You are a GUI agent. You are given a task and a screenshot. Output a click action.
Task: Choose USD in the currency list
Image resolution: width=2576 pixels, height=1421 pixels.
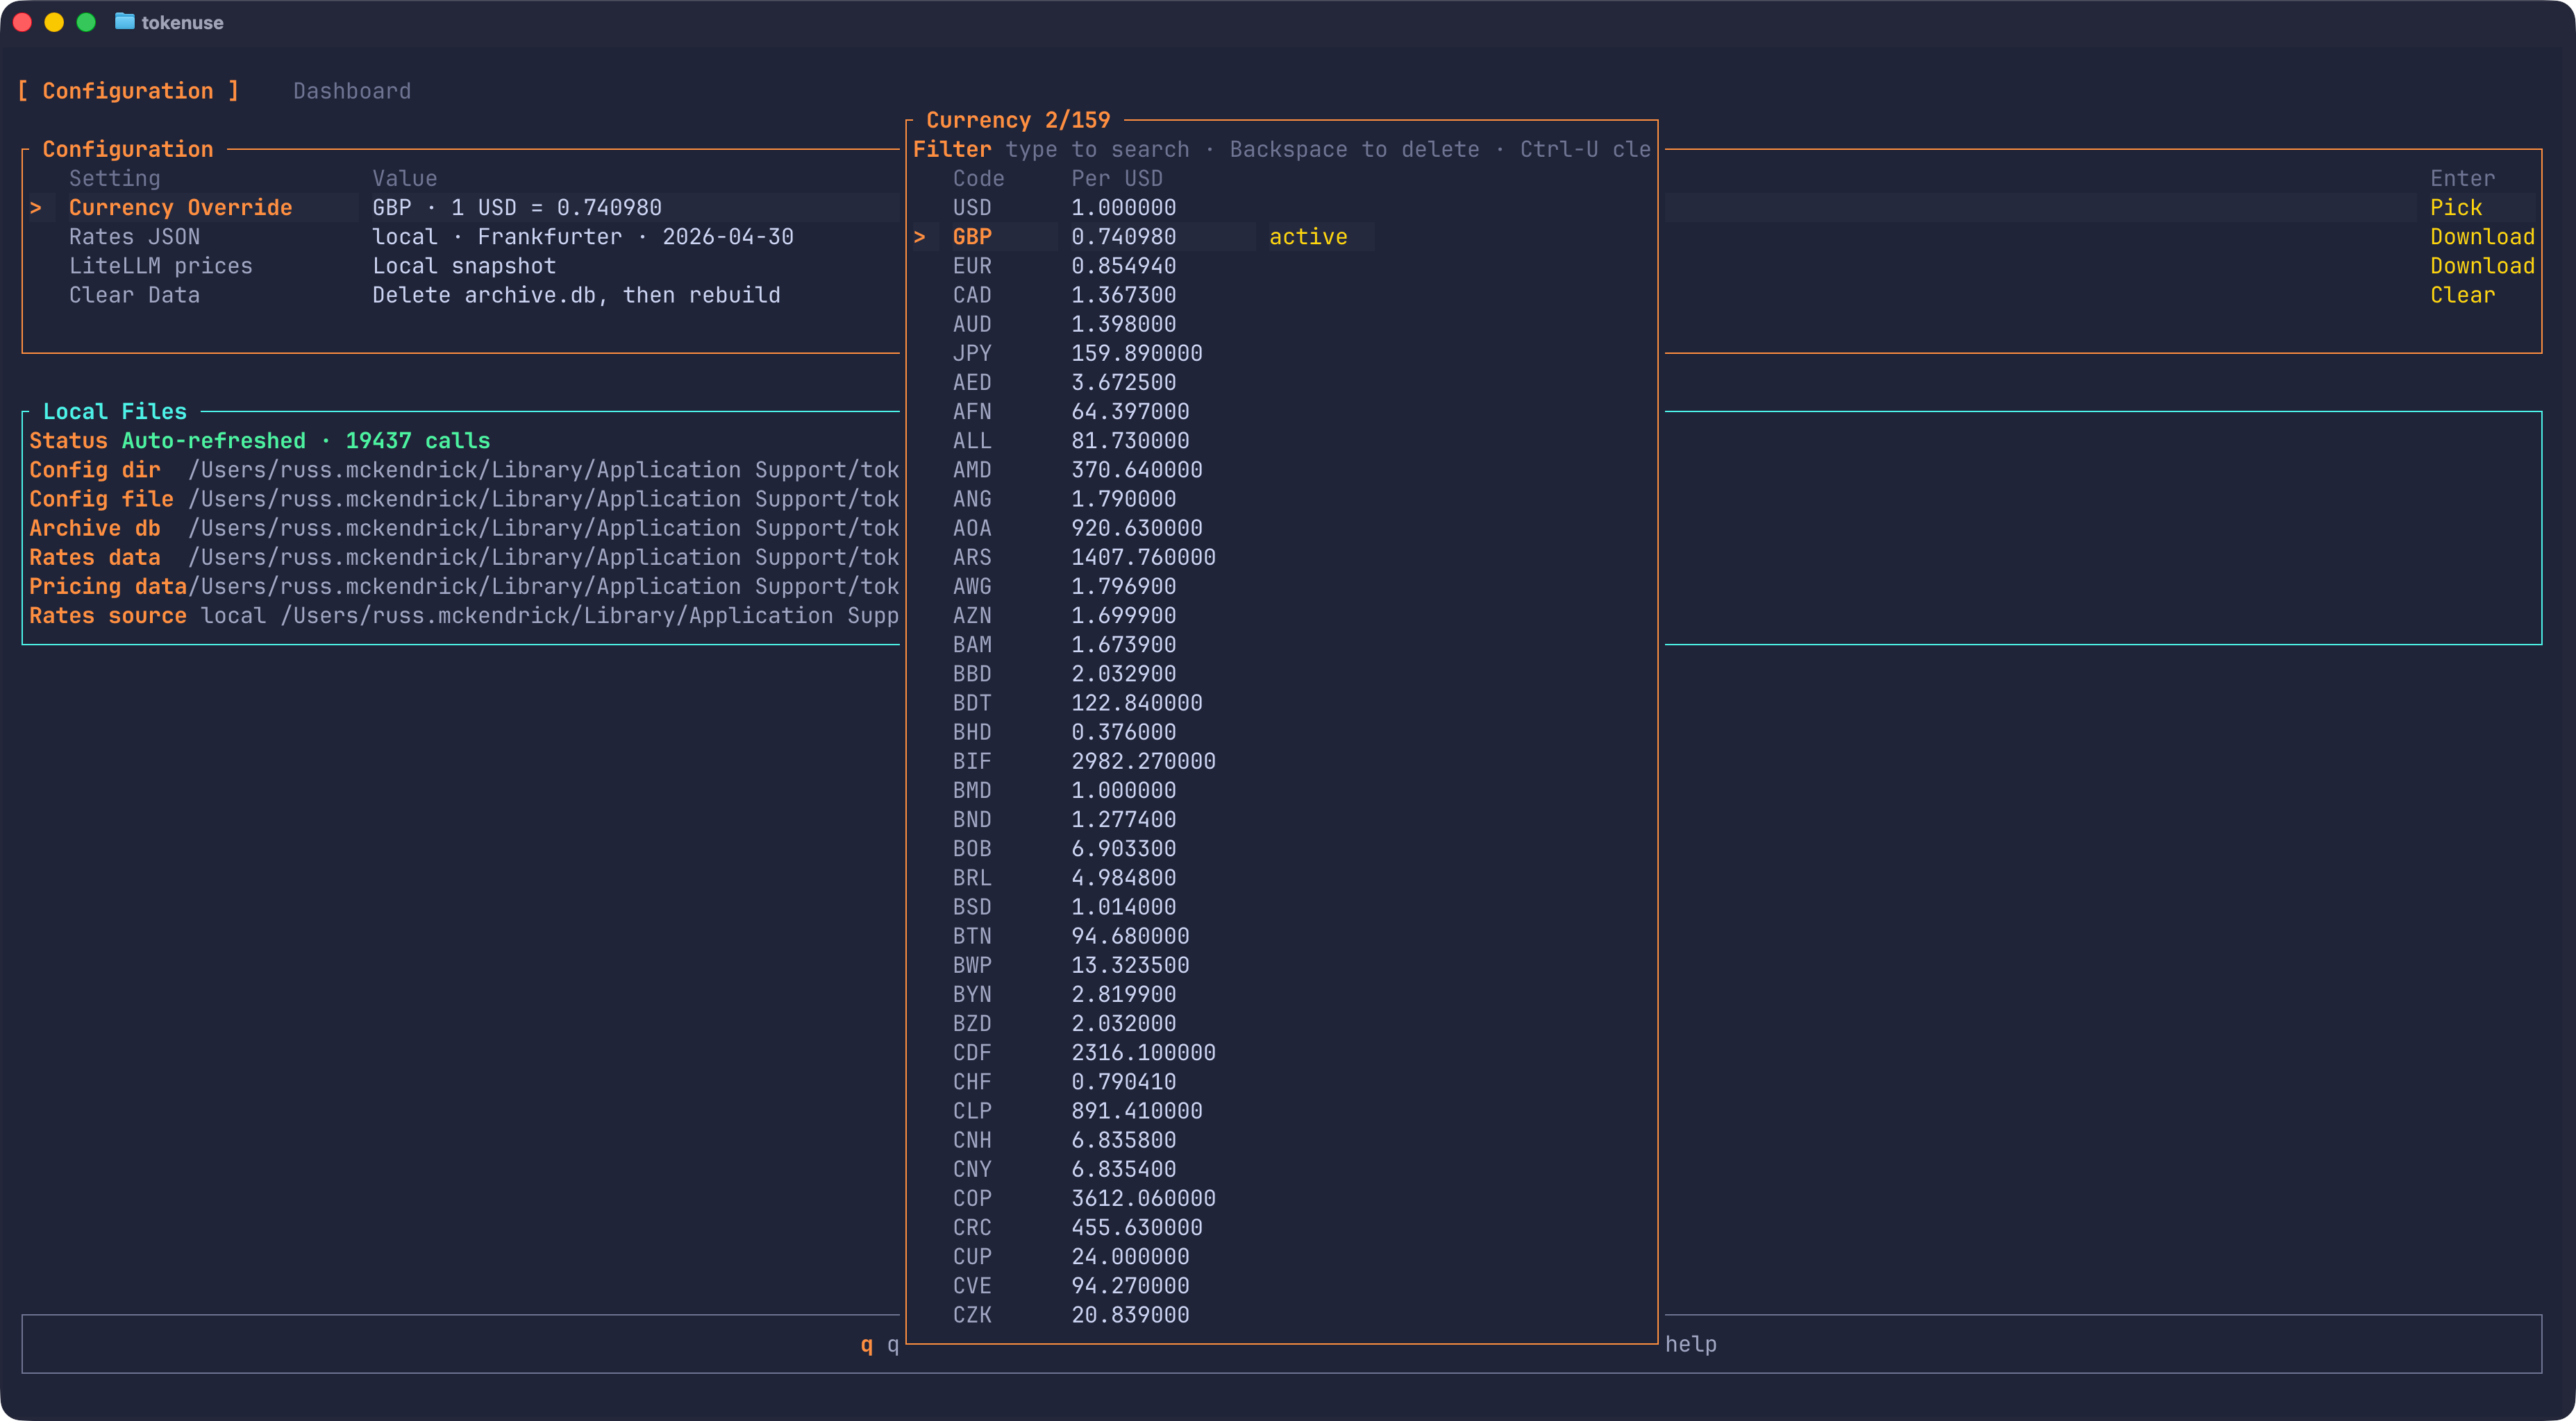[1281, 208]
